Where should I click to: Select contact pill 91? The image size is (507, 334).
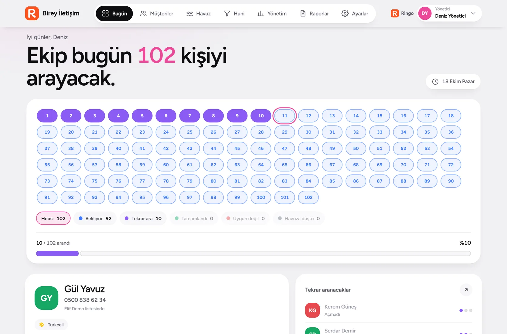pyautogui.click(x=47, y=197)
